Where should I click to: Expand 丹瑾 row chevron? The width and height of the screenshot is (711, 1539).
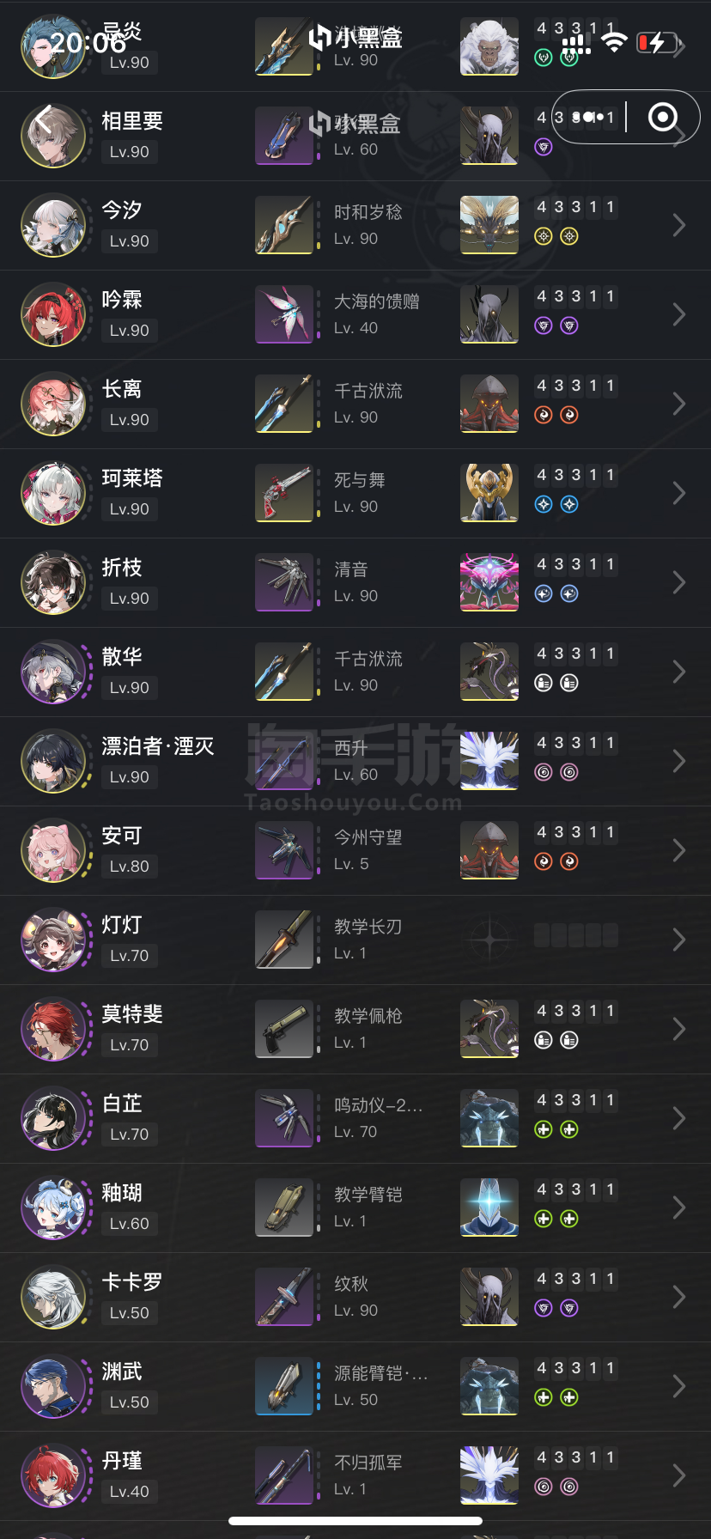pyautogui.click(x=678, y=1475)
